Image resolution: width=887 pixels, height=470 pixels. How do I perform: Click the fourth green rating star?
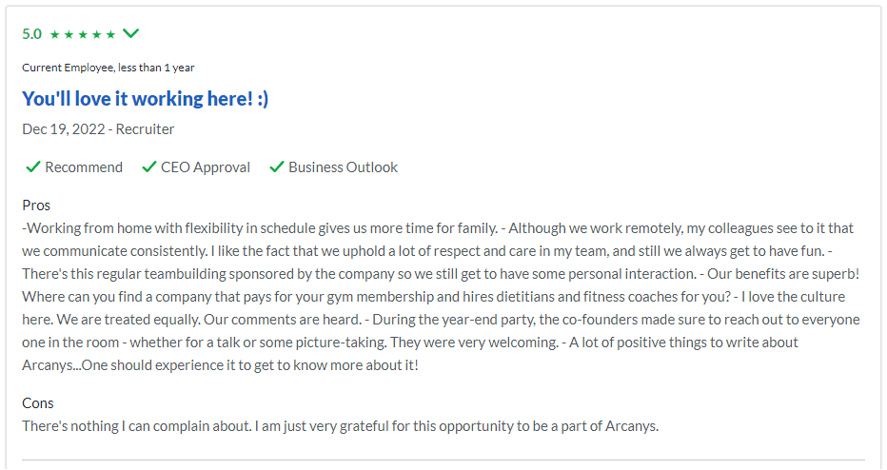(96, 34)
